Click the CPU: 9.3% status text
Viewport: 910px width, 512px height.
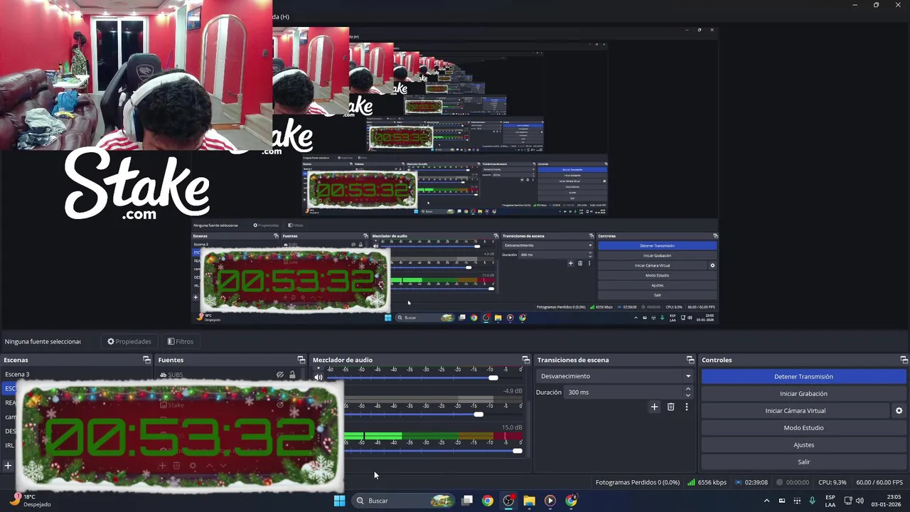(832, 482)
